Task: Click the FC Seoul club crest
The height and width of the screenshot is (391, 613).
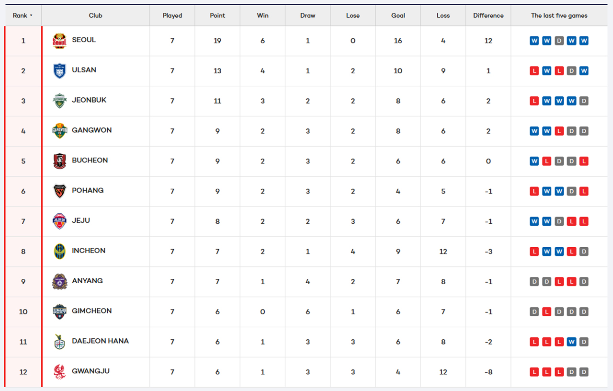Action: 59,41
